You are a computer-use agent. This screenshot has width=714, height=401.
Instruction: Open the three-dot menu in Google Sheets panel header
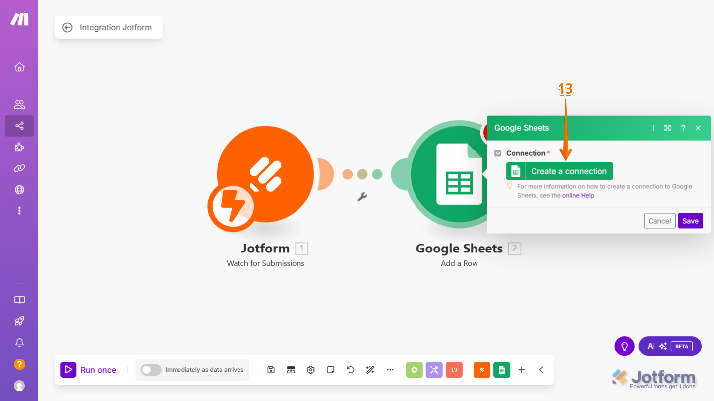pos(653,128)
